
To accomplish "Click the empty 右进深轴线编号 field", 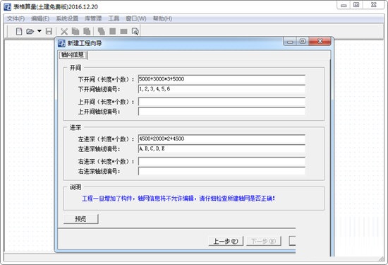I will (x=222, y=171).
